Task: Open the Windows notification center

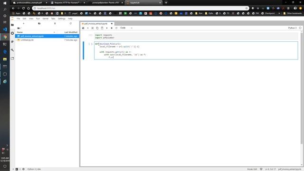Action: click(x=5, y=166)
